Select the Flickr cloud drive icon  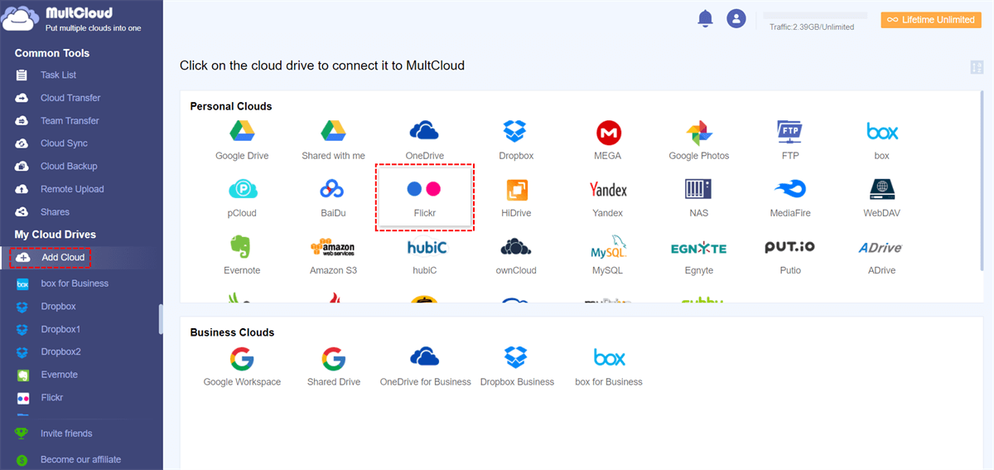coord(424,190)
